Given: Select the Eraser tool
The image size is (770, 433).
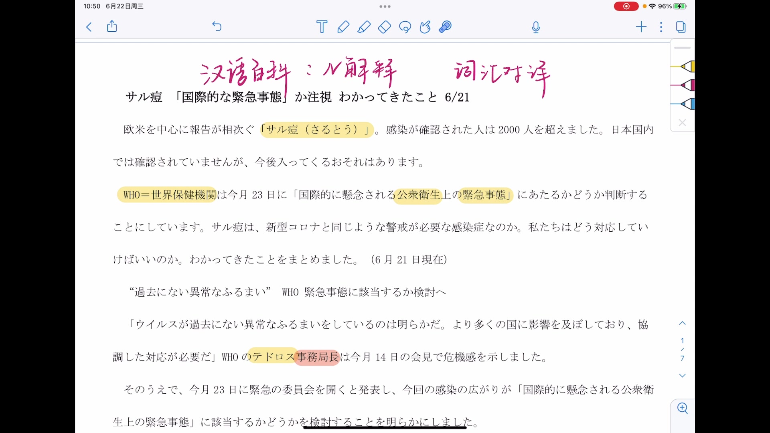Looking at the screenshot, I should (384, 27).
